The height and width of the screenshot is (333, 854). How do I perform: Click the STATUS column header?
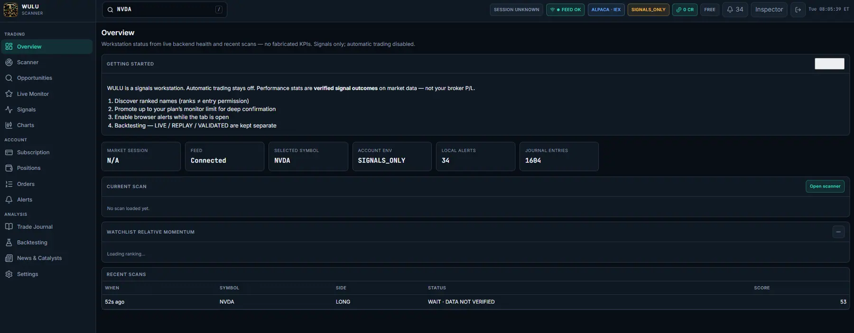click(437, 288)
